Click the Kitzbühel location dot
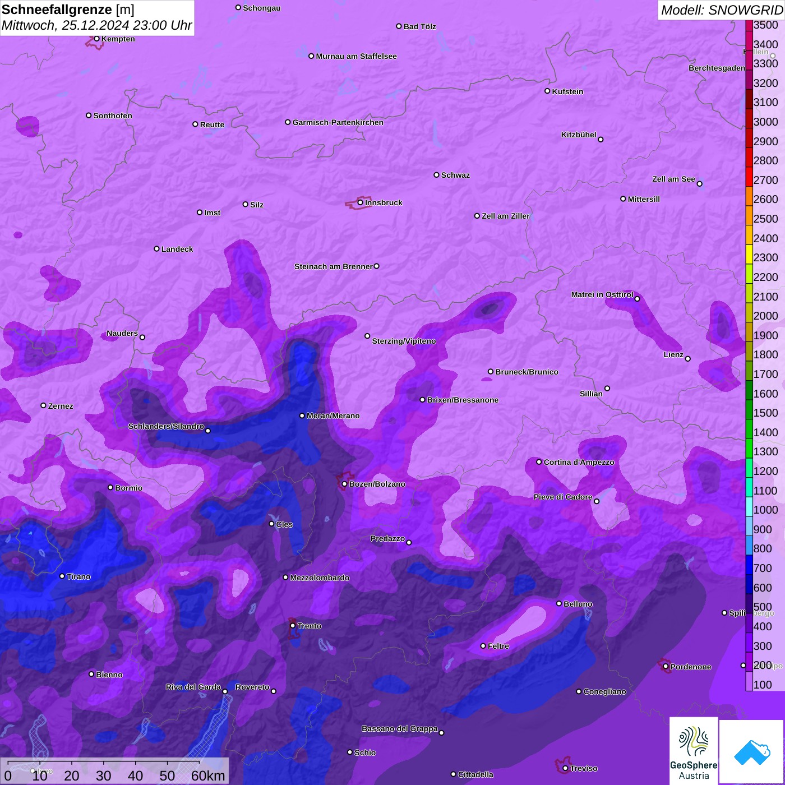The width and height of the screenshot is (785, 785). coord(601,139)
